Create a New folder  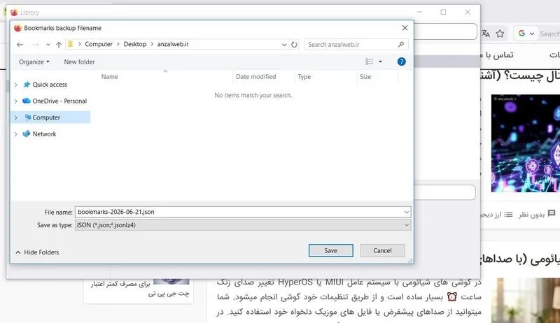[x=79, y=62]
